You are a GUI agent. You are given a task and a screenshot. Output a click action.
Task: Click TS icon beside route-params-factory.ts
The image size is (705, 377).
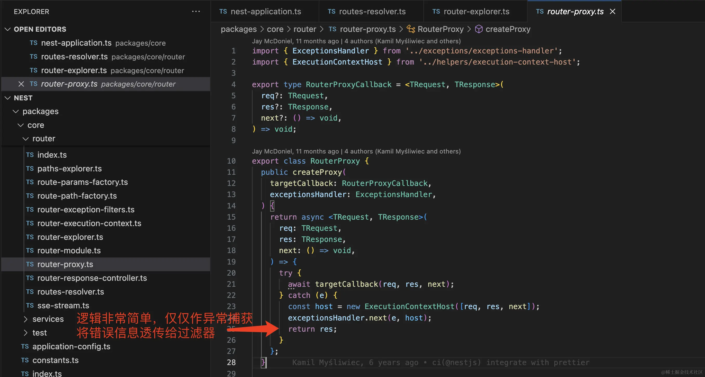[x=30, y=182]
